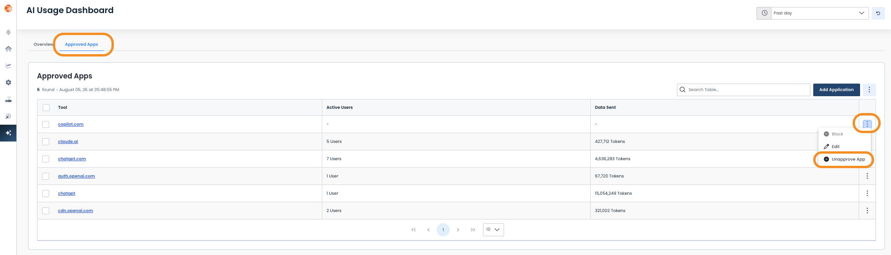Viewport: 891px width, 255px height.
Task: Check the cdn.openai.com row checkbox
Action: [x=46, y=211]
